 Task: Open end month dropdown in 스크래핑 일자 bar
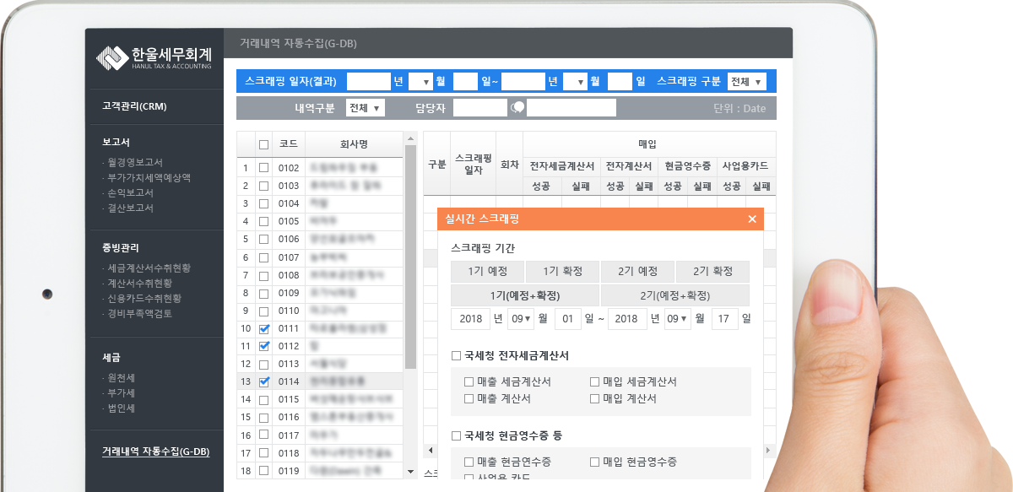575,82
